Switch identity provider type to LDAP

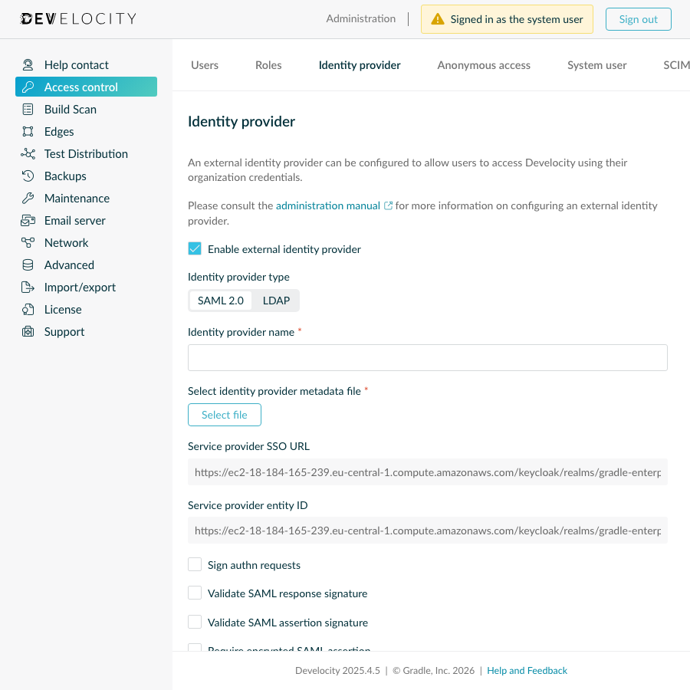(x=276, y=301)
